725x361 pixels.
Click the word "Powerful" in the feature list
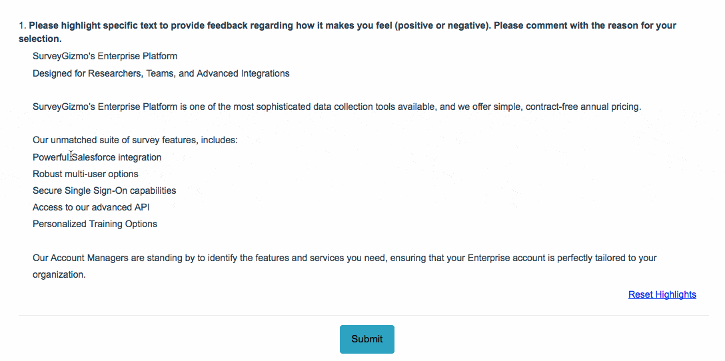pos(51,157)
